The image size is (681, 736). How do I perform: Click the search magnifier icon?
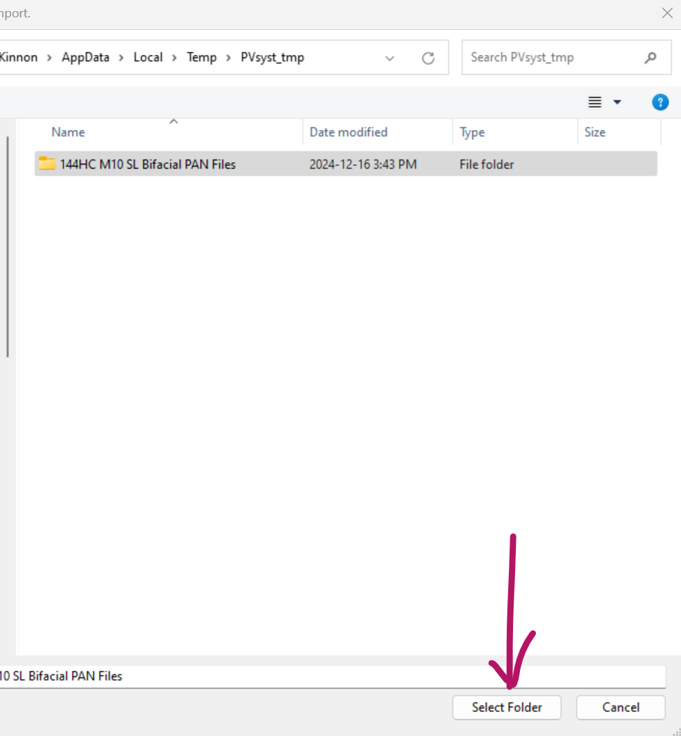650,58
